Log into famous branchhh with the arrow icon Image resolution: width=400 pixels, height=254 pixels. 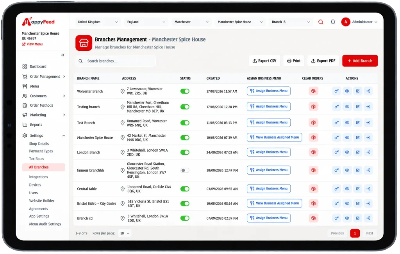click(x=368, y=170)
